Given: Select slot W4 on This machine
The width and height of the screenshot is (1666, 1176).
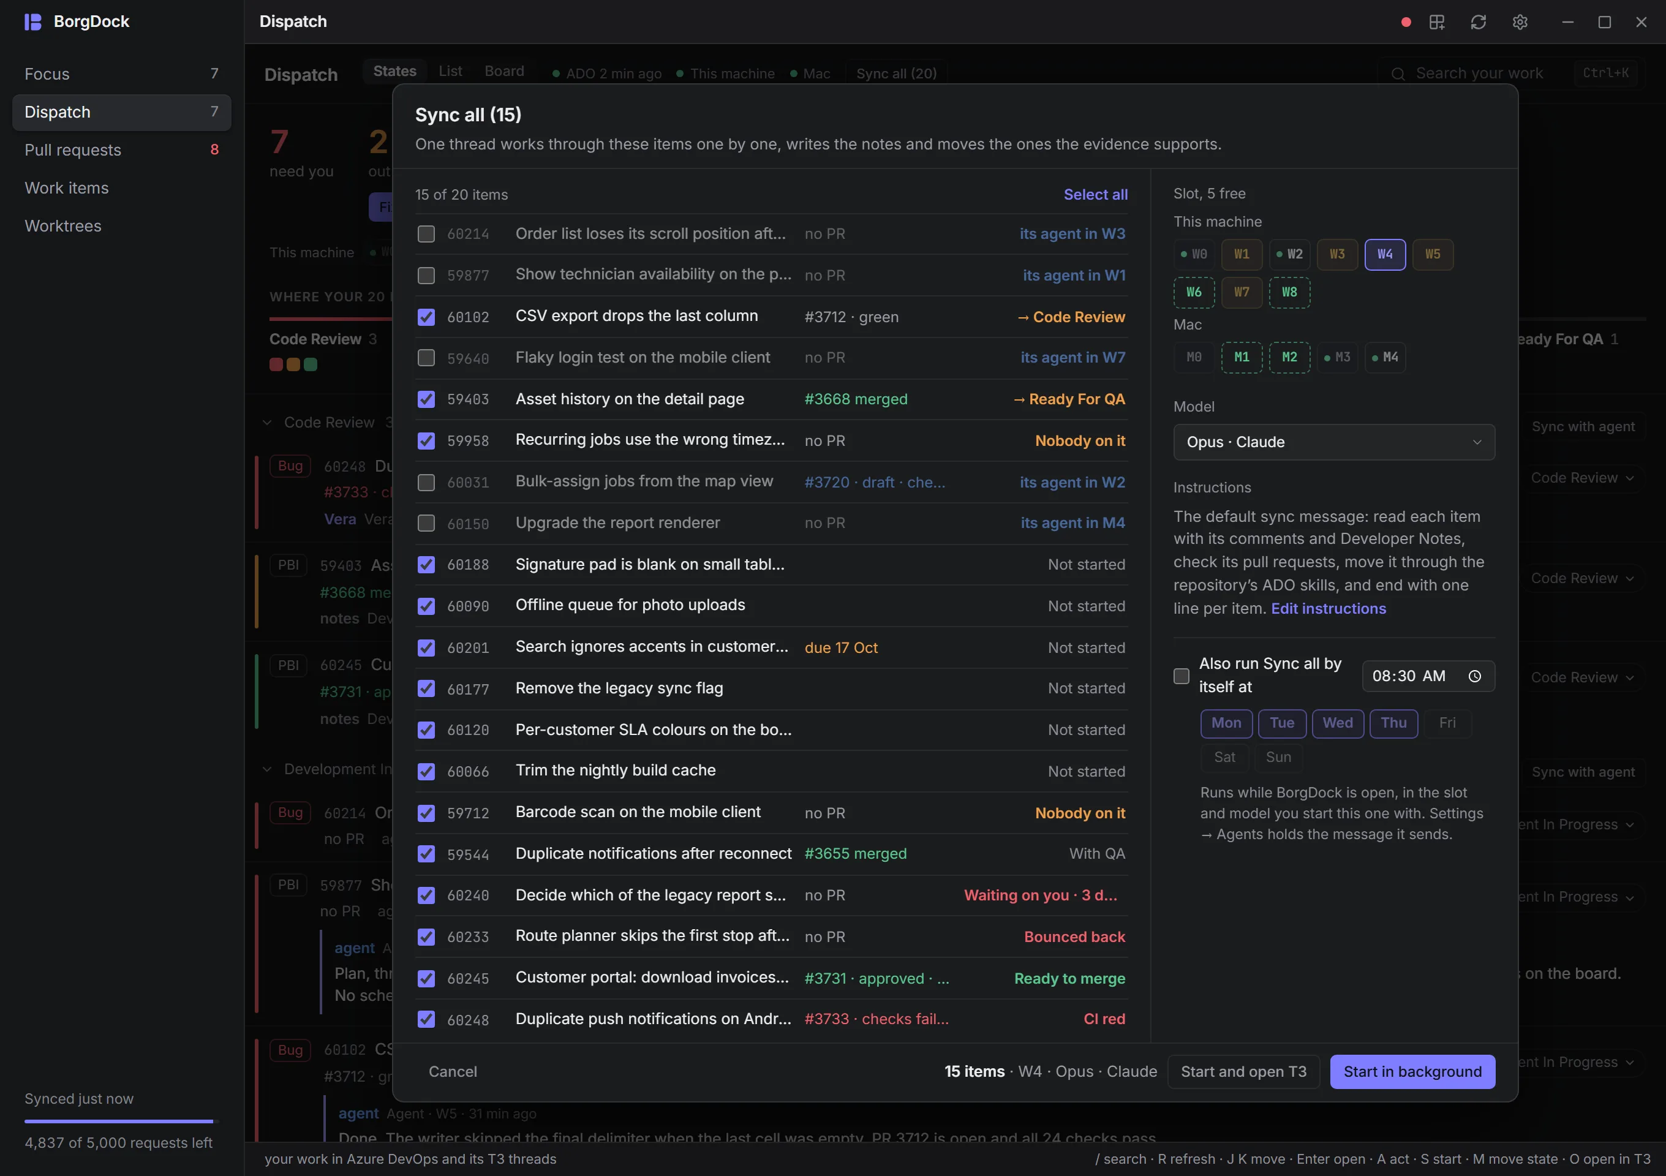Looking at the screenshot, I should click(1384, 255).
